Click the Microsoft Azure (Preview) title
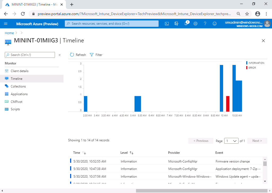 point(37,24)
